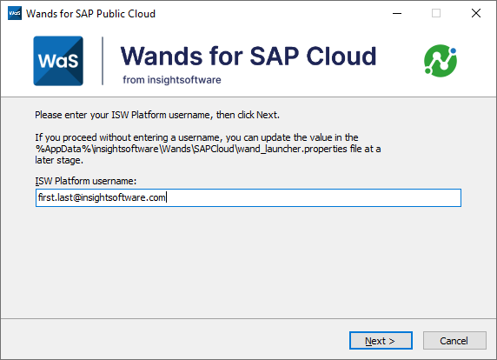Image resolution: width=497 pixels, height=360 pixels.
Task: Click the email text first.last@insightsoftware.com
Action: click(x=102, y=197)
